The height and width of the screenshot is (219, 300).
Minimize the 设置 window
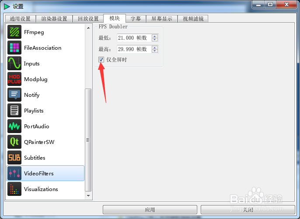(x=258, y=5)
